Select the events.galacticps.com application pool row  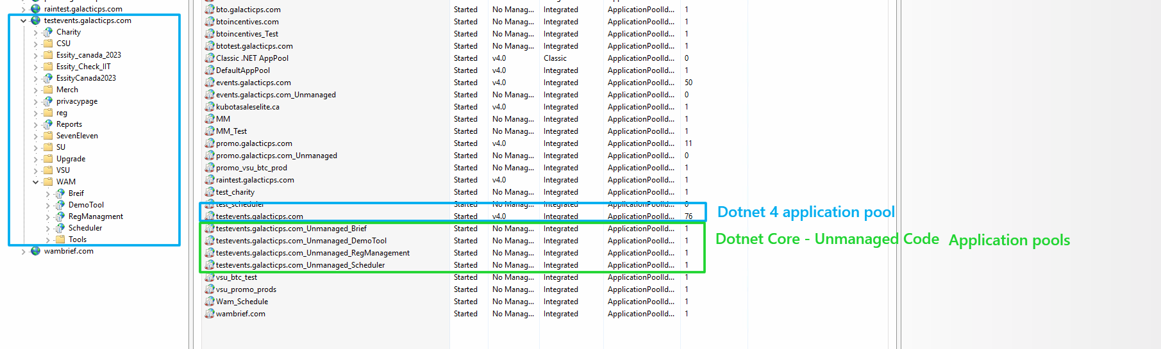(253, 83)
